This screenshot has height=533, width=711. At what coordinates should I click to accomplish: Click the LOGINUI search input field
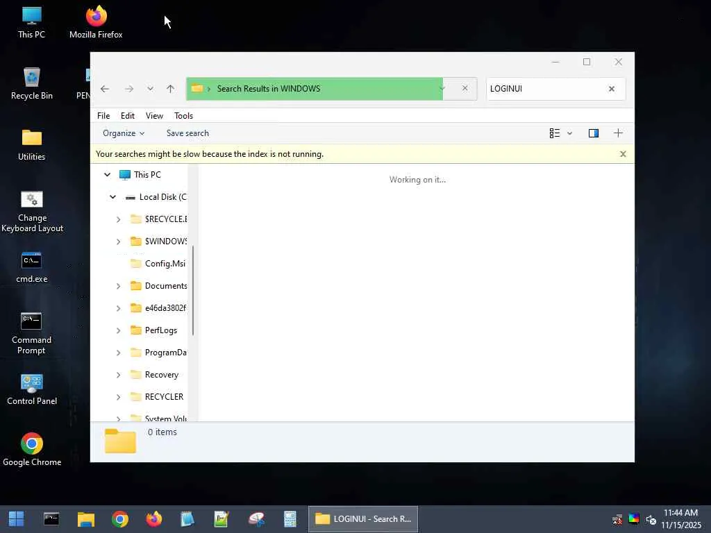[x=545, y=89]
